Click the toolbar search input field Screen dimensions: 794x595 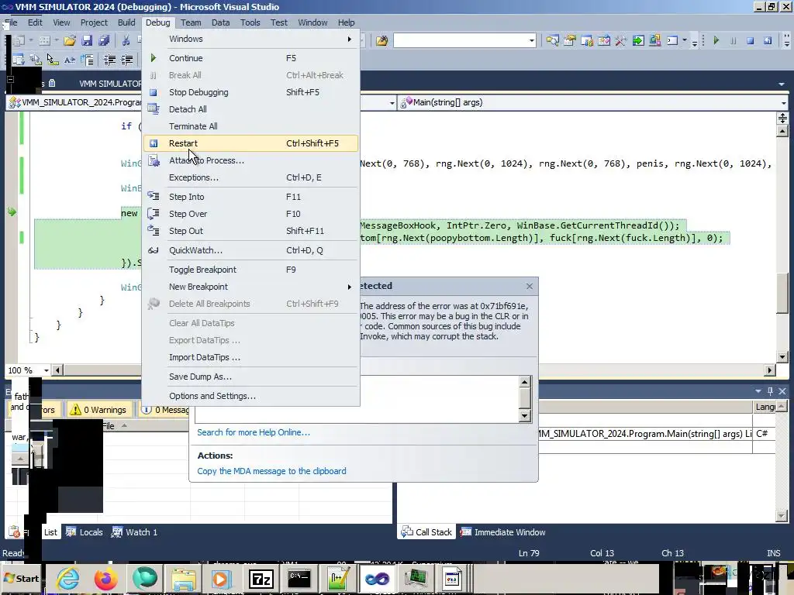tap(461, 40)
